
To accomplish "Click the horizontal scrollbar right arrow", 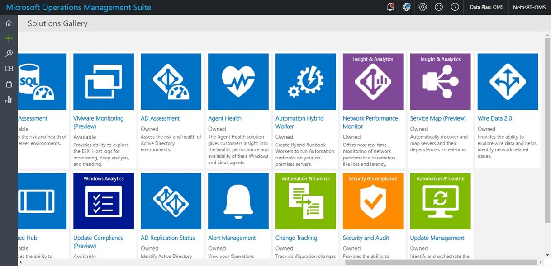I will [x=541, y=262].
